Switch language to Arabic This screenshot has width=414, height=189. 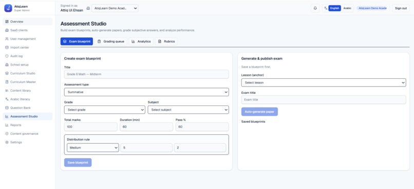(347, 8)
